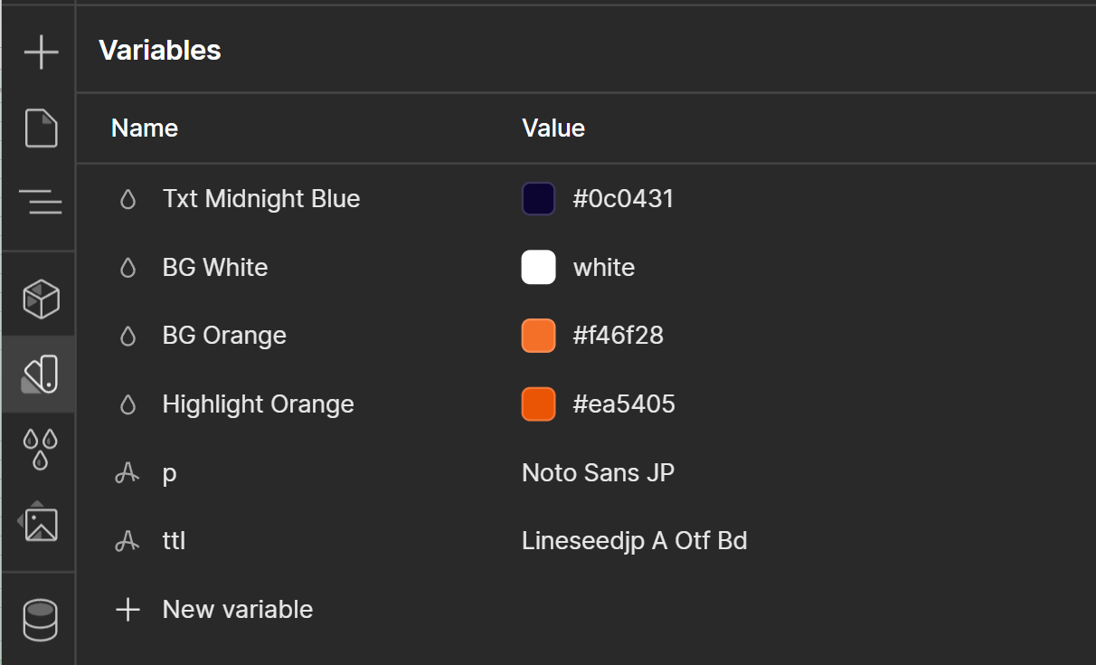This screenshot has height=665, width=1096.
Task: Open the CMS database icon
Action: coord(40,620)
